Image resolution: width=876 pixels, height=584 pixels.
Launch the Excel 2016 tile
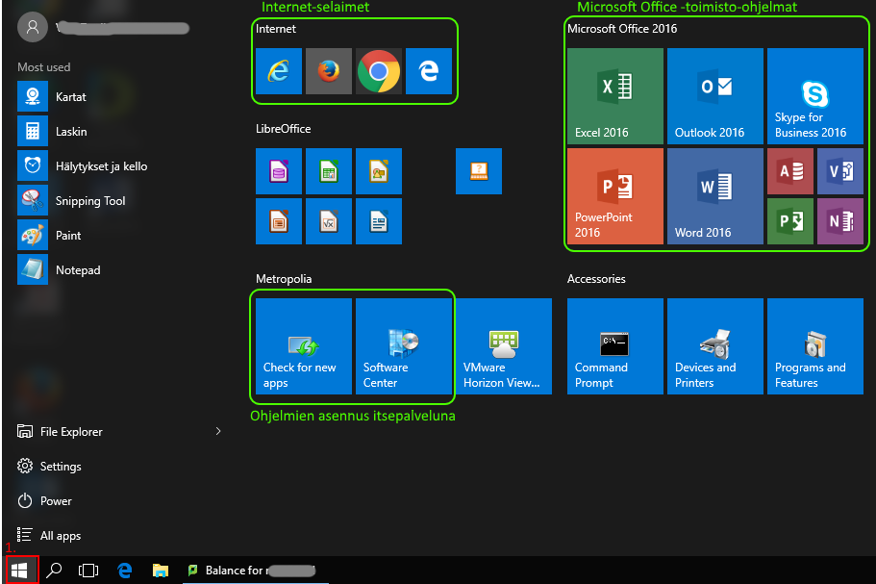(x=615, y=96)
